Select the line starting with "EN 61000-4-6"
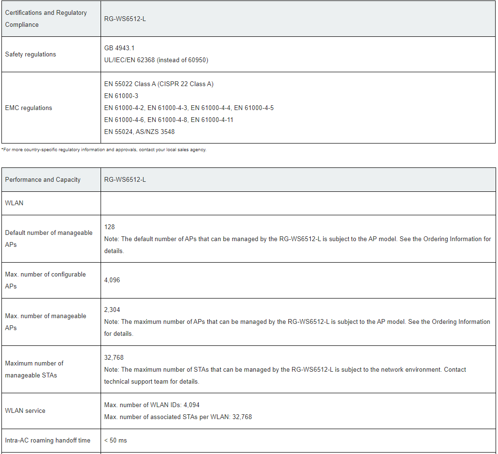This screenshot has width=498, height=454. coord(169,120)
